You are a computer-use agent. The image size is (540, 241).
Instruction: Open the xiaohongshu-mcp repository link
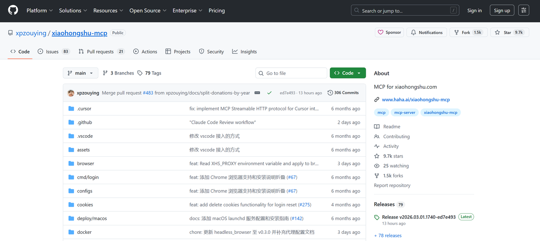pyautogui.click(x=79, y=33)
